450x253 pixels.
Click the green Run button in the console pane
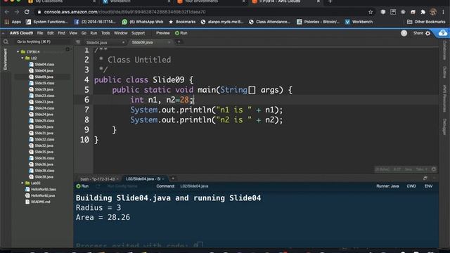(82, 186)
